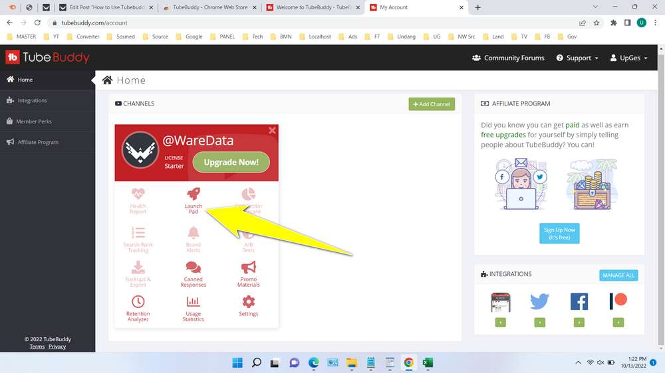Open the Launch Pad tool

point(193,200)
